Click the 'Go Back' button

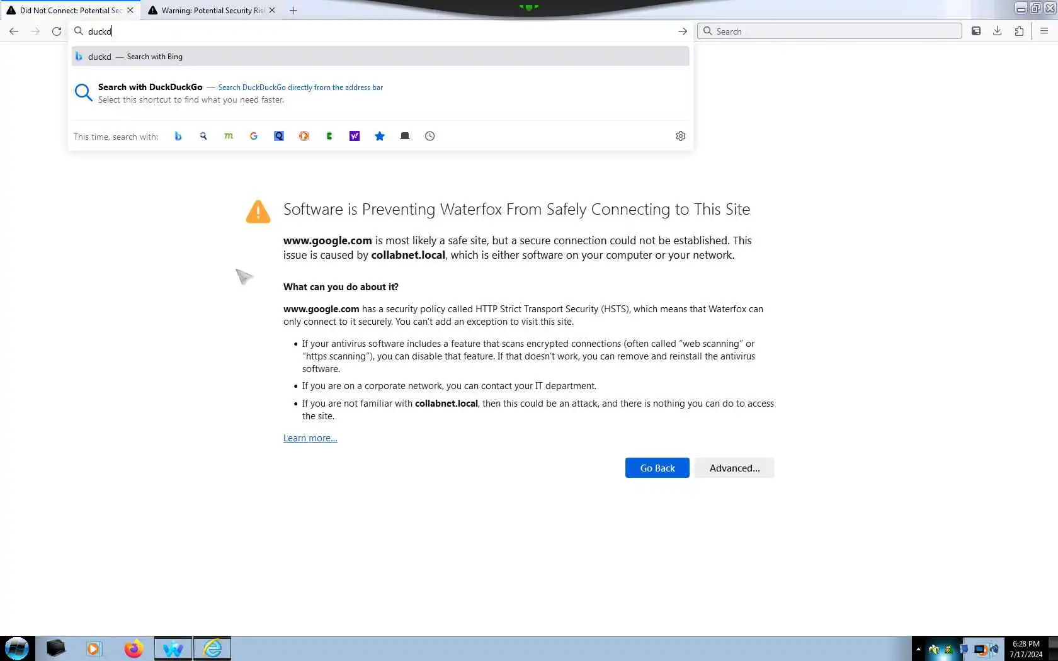tap(657, 468)
